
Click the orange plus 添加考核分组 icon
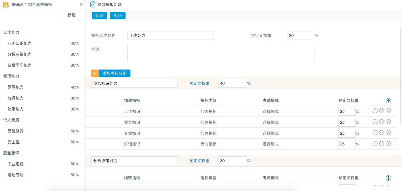pos(95,73)
